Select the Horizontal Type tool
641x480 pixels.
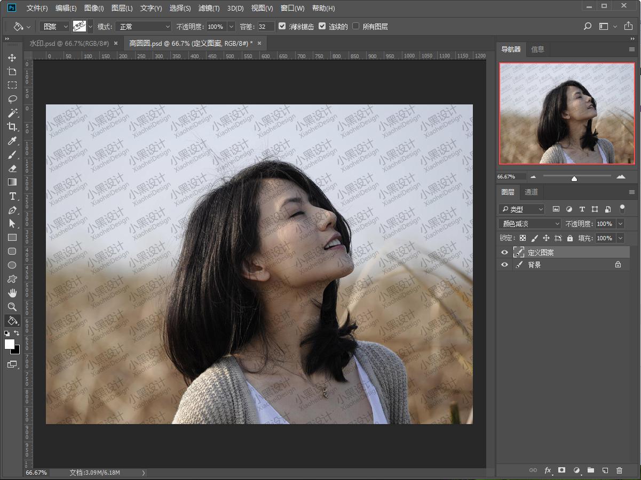click(x=12, y=196)
